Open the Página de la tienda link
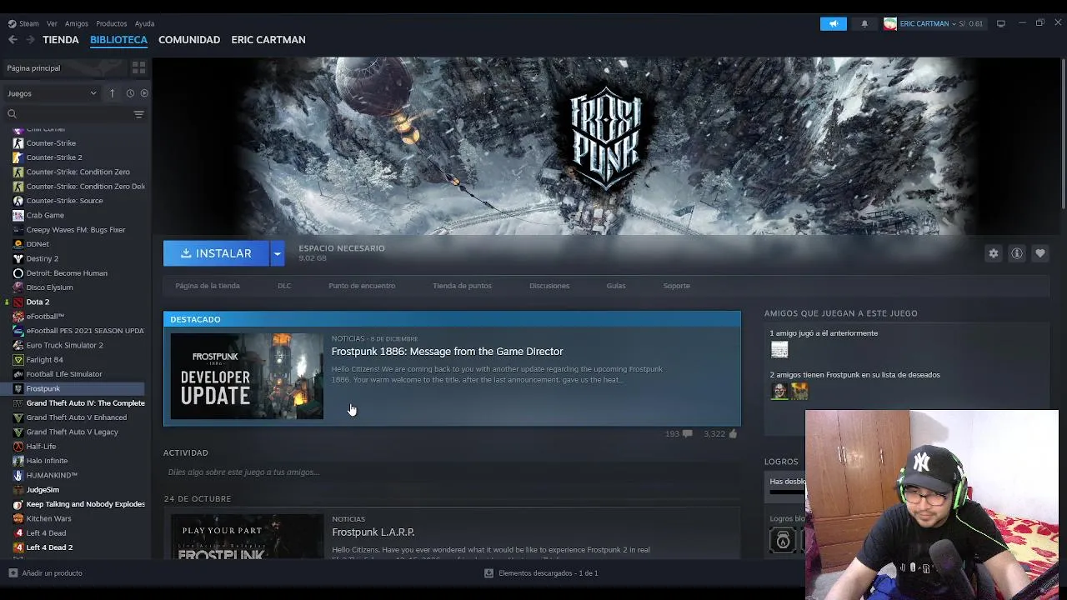The image size is (1067, 600). [x=208, y=286]
